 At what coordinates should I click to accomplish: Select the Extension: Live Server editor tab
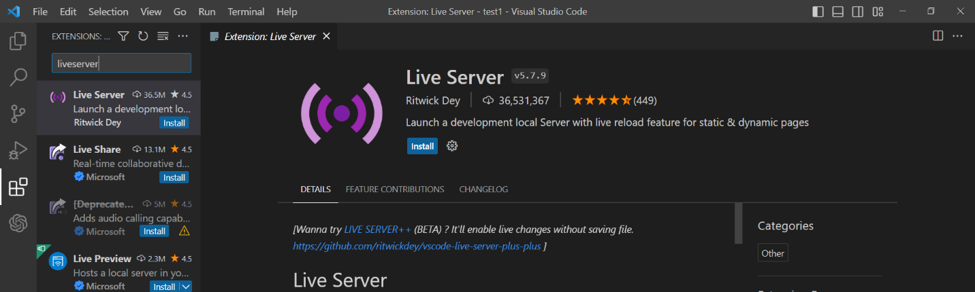click(x=270, y=37)
